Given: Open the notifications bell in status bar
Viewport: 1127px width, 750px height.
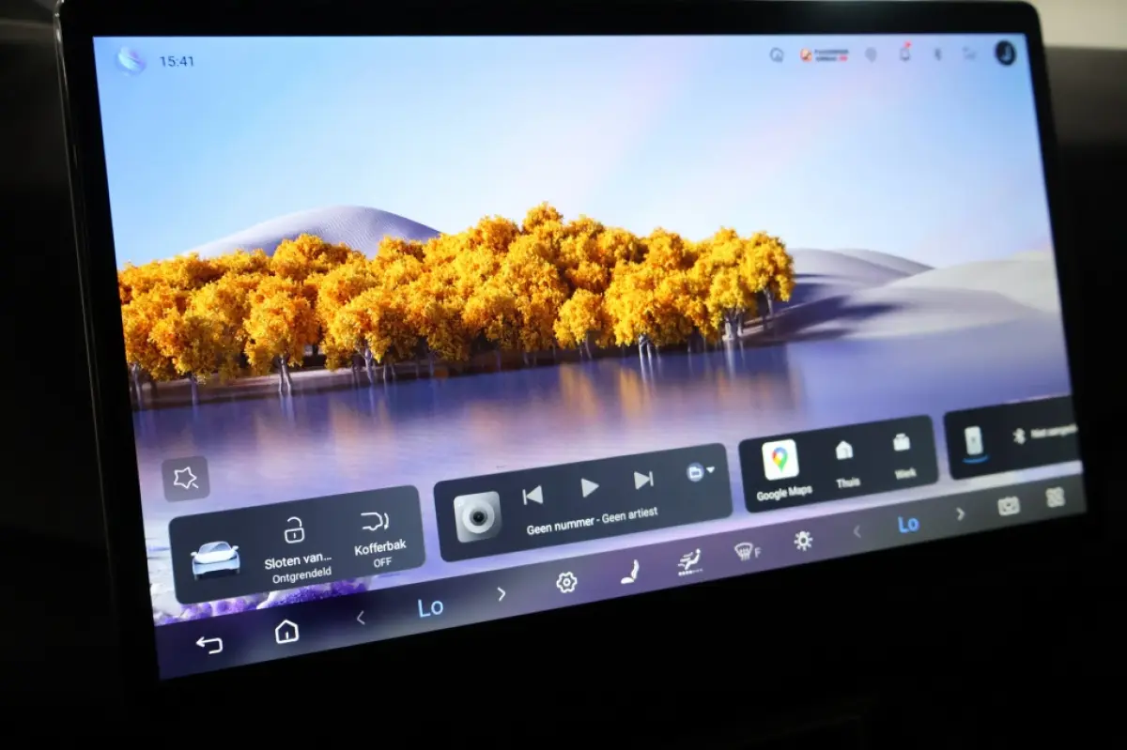Looking at the screenshot, I should 904,54.
